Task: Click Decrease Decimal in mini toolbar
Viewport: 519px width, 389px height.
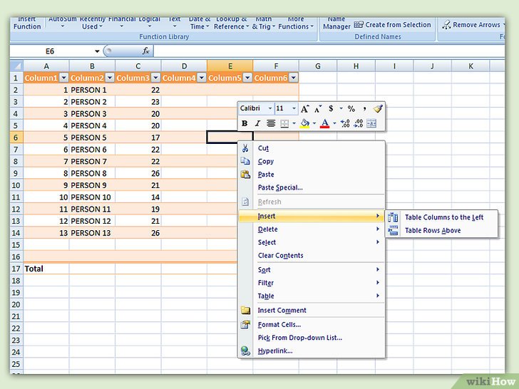Action: (x=359, y=123)
